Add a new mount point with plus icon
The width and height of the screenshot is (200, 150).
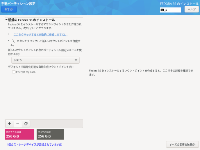(x=10, y=123)
